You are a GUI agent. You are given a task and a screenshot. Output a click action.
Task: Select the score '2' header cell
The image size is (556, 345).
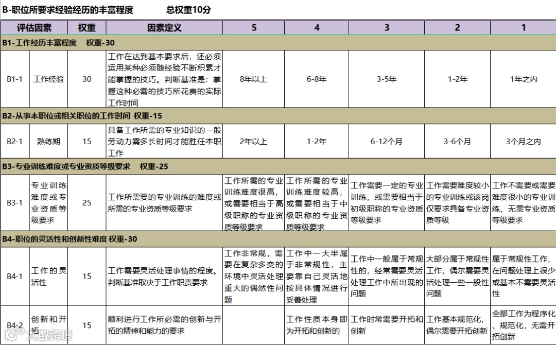[x=458, y=28]
